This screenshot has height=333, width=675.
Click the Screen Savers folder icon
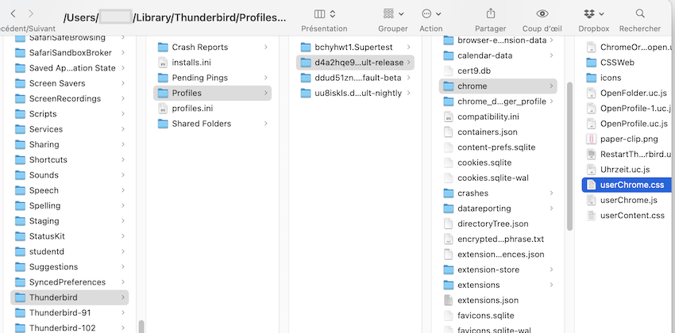pyautogui.click(x=20, y=83)
